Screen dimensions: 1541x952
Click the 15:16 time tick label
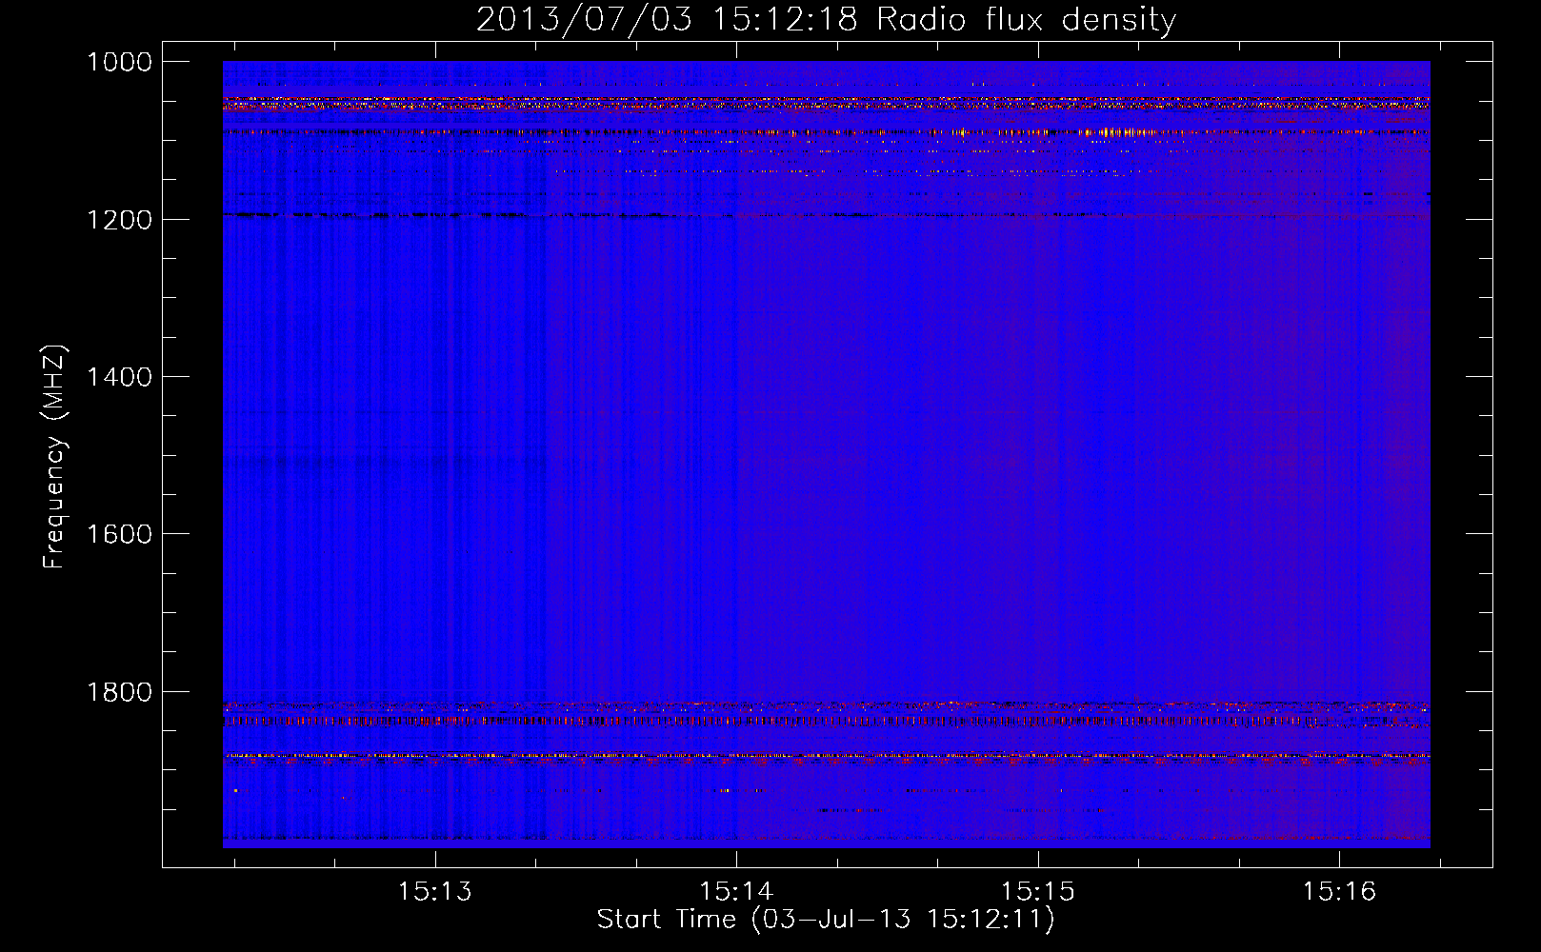click(1339, 892)
